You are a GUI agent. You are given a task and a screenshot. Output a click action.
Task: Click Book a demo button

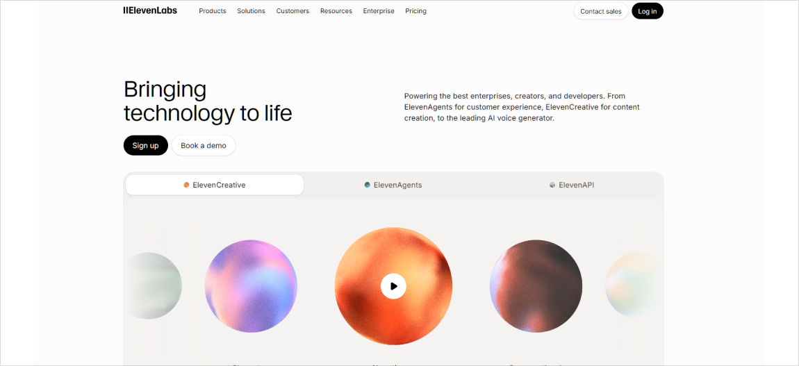[204, 146]
